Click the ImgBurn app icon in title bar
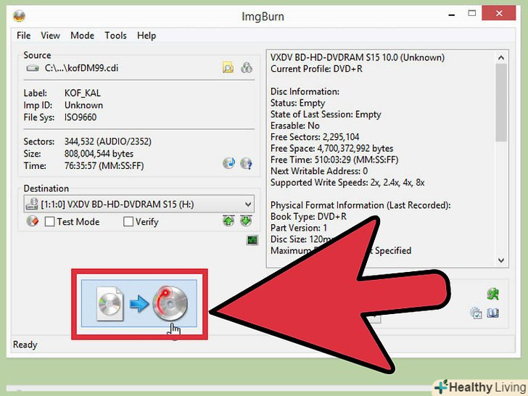The height and width of the screenshot is (396, 528). [x=19, y=16]
